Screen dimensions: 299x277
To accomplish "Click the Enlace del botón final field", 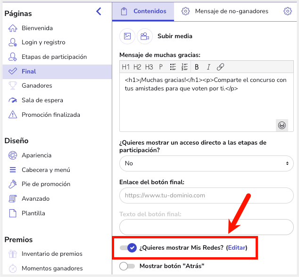I will click(x=206, y=196).
